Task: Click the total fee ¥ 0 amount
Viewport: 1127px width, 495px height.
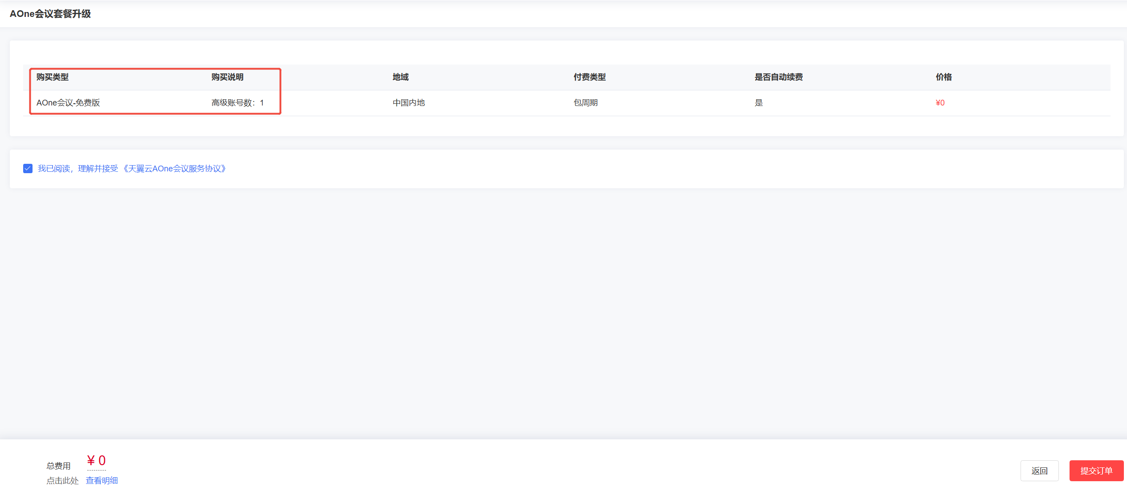Action: [96, 461]
